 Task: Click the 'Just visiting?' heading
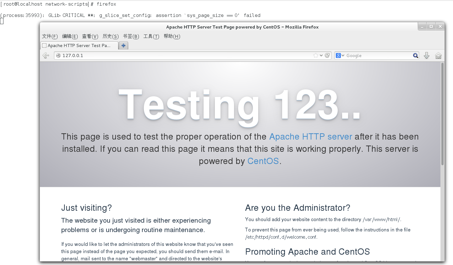(86, 208)
